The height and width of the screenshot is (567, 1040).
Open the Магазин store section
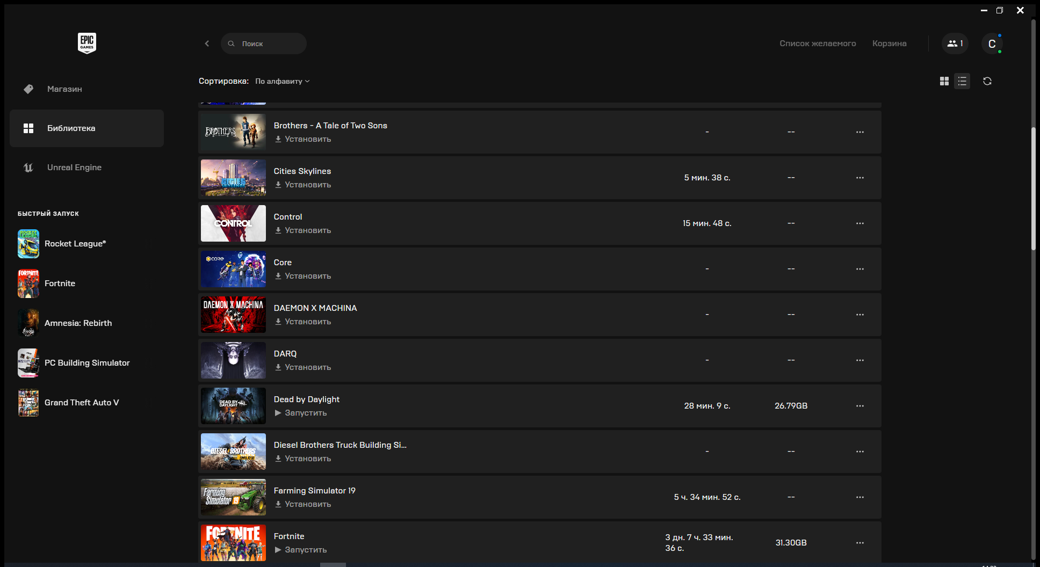[86, 89]
